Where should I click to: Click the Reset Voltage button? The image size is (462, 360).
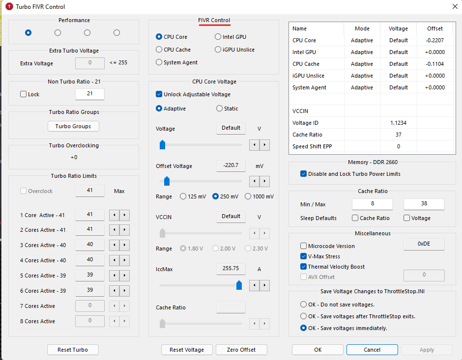[x=187, y=350]
